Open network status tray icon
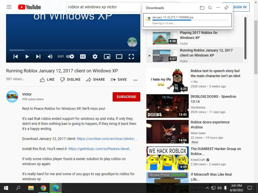This screenshot has width=258, height=193. [x=213, y=188]
